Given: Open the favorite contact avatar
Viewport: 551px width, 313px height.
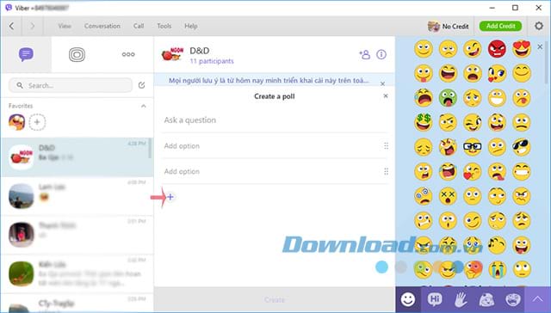Looking at the screenshot, I should (17, 122).
